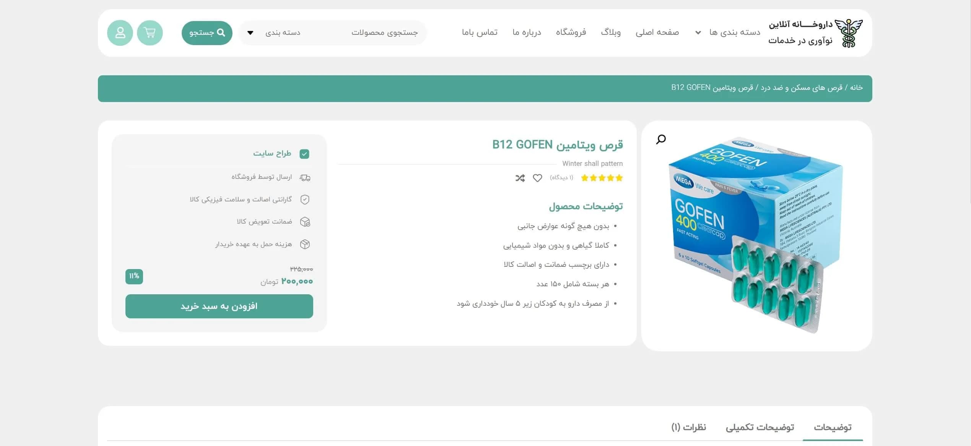Screen dimensions: 971x446
Task: Open the دسته بندی ها nav item
Action: click(x=735, y=32)
